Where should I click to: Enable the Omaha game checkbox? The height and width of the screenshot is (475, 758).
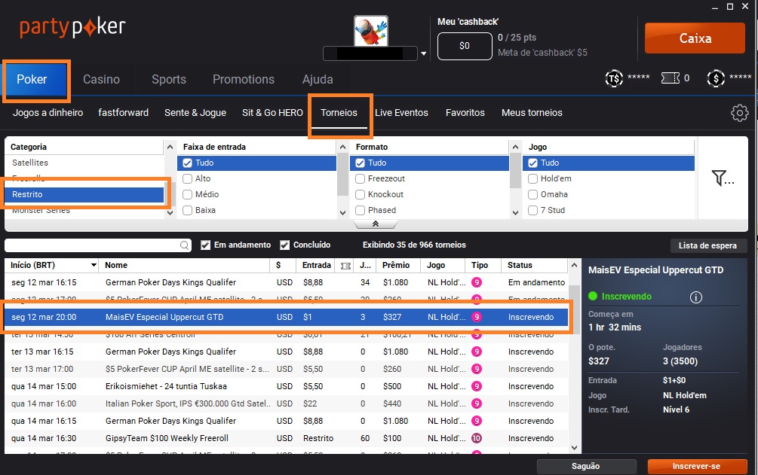[x=532, y=194]
